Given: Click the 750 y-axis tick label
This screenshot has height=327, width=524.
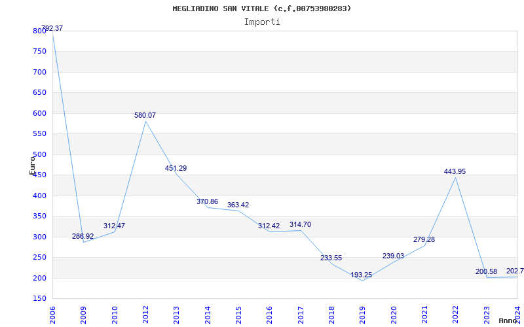Looking at the screenshot, I should pyautogui.click(x=39, y=52).
